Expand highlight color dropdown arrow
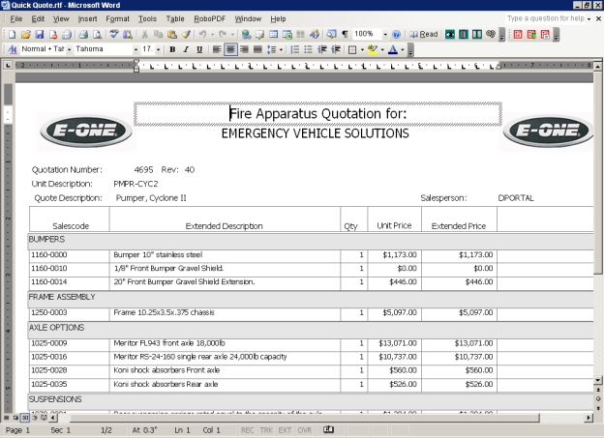 [382, 49]
